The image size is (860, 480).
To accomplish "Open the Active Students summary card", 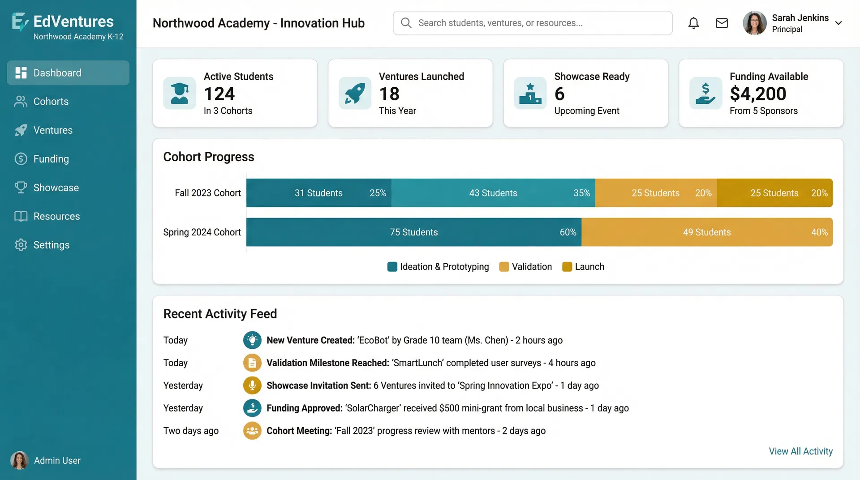I will pos(235,93).
